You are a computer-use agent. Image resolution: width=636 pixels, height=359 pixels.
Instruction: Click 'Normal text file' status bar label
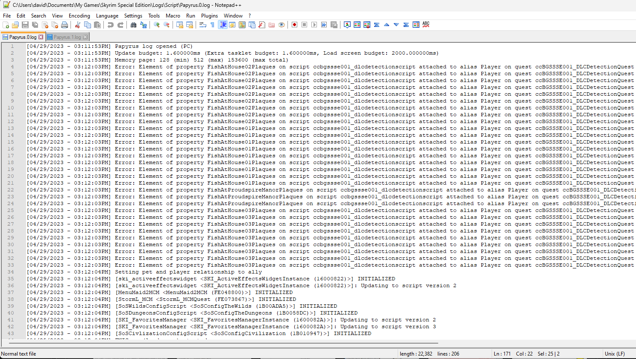pos(19,354)
